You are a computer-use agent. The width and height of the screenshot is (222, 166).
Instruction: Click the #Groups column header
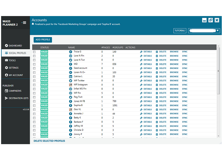pyautogui.click(x=118, y=47)
